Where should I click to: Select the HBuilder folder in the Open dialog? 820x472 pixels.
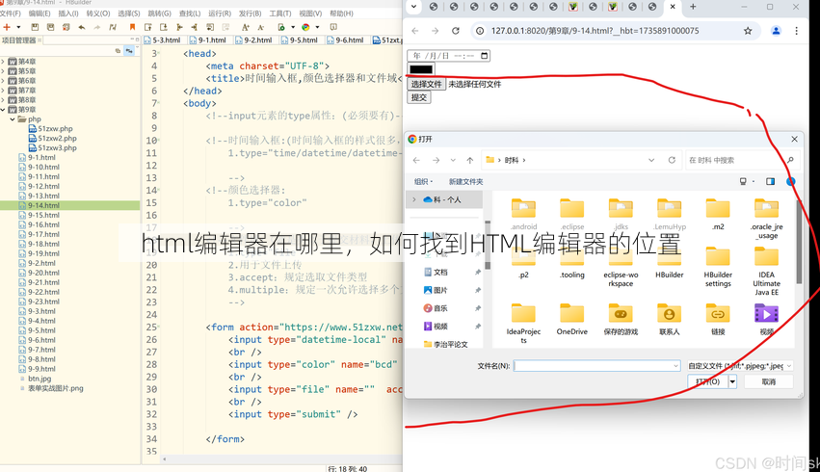click(x=669, y=262)
